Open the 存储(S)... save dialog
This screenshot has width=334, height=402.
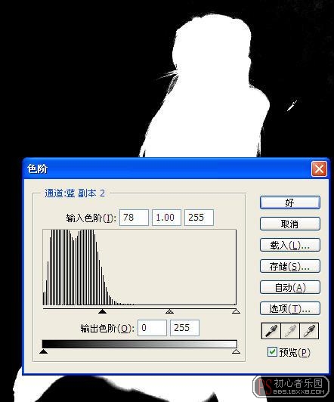(290, 266)
